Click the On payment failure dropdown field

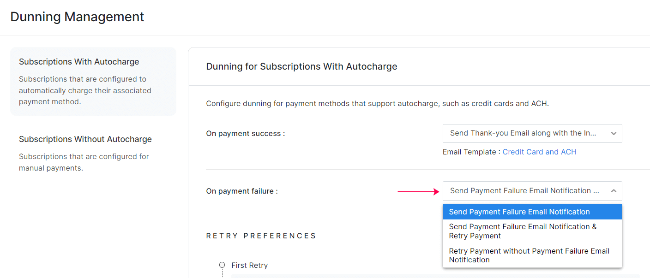524,191
